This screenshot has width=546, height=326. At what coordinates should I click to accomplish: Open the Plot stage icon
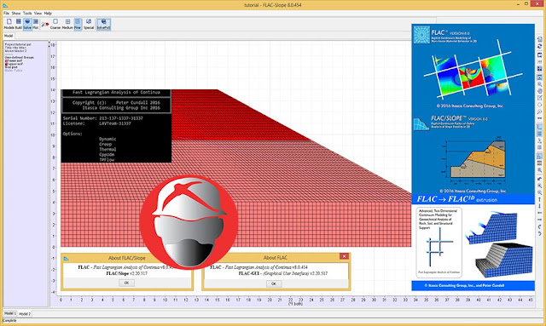[x=36, y=24]
